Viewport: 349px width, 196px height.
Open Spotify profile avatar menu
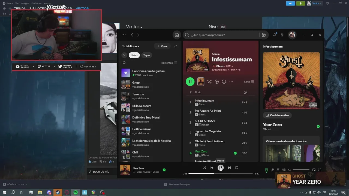pos(292,35)
